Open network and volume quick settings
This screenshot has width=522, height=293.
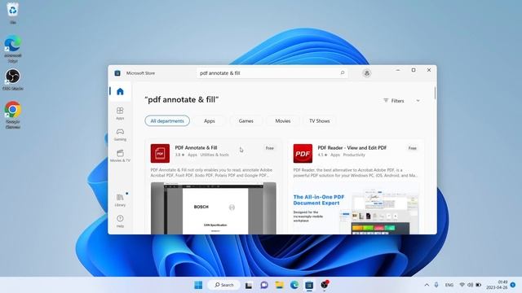click(470, 285)
